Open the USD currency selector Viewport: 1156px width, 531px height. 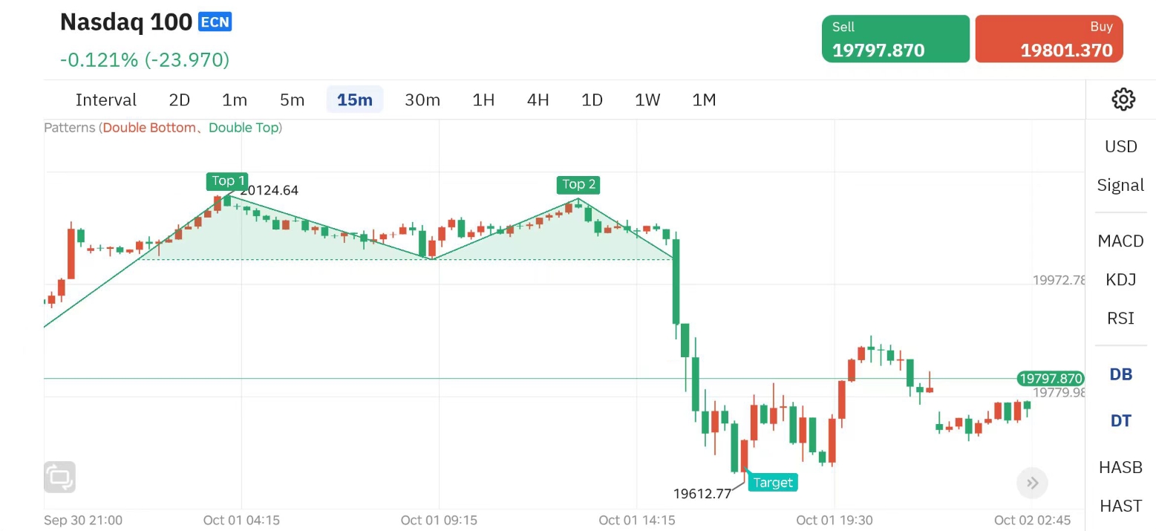click(1120, 146)
